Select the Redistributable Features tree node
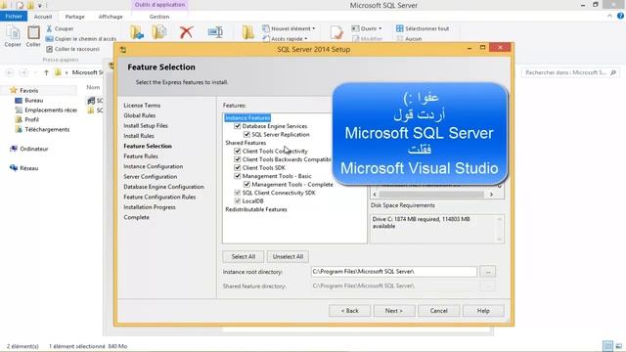Viewport: 626px width, 352px height. pyautogui.click(x=256, y=209)
